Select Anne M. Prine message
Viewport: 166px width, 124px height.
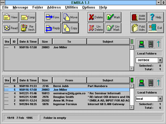coord(67,100)
